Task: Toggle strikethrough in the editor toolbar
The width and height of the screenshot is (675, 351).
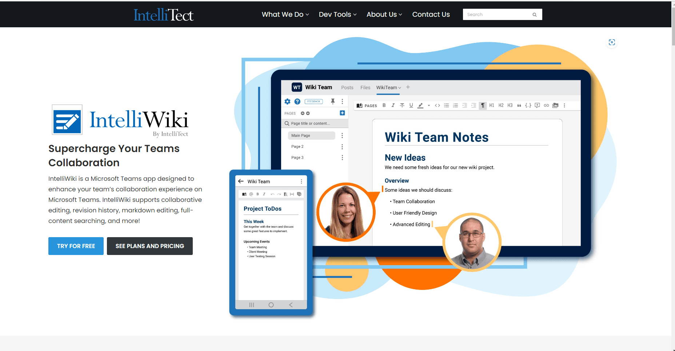Action: point(402,105)
